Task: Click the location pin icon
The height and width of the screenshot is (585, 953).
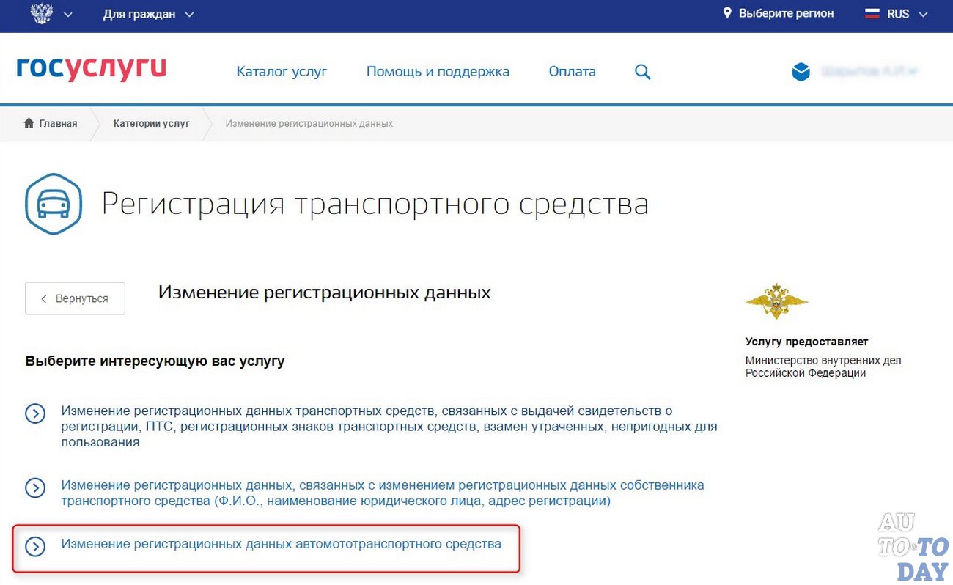Action: coord(727,13)
